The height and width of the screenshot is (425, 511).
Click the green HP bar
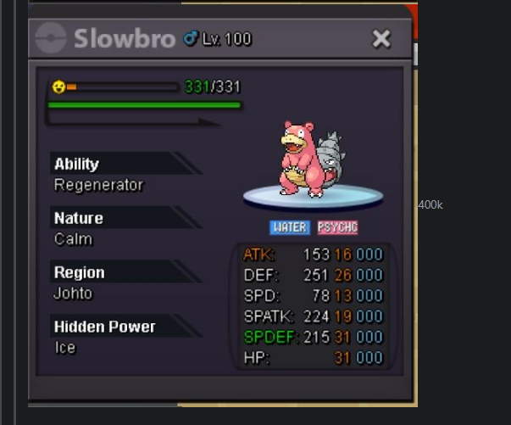pos(145,105)
